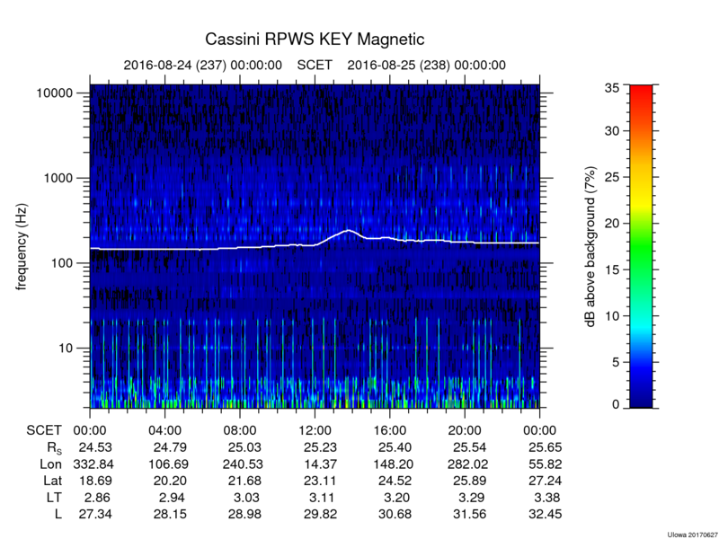Click the LT value '3.03'

[246, 498]
